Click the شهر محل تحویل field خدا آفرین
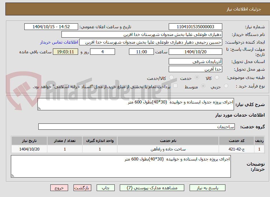 tap(195, 69)
